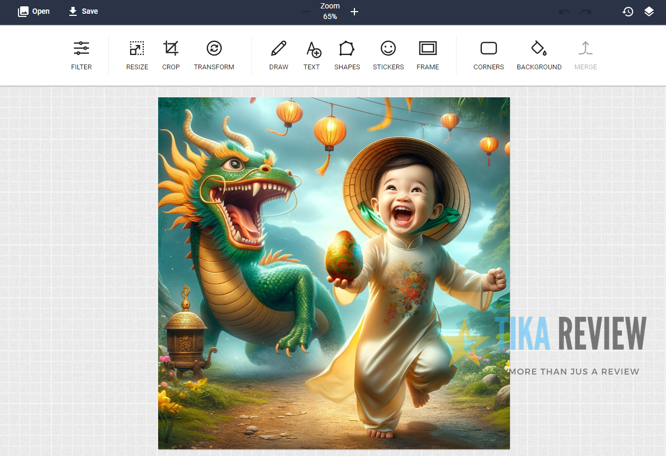Increase zoom with the plus button
The width and height of the screenshot is (666, 456).
tap(354, 12)
